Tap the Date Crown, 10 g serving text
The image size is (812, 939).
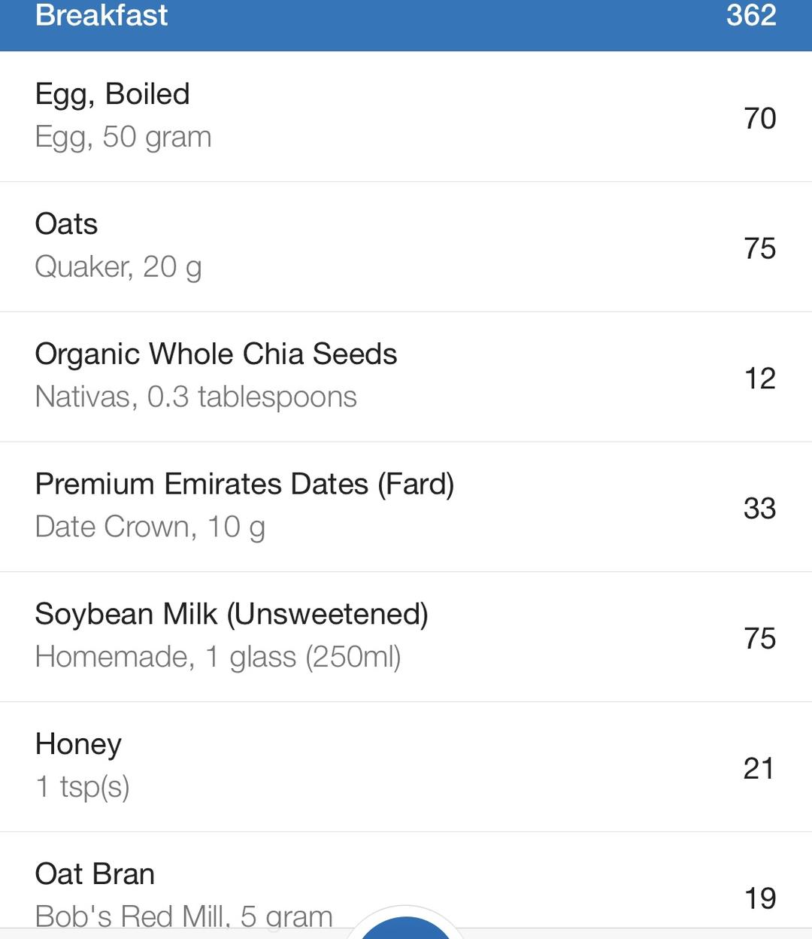tap(150, 527)
